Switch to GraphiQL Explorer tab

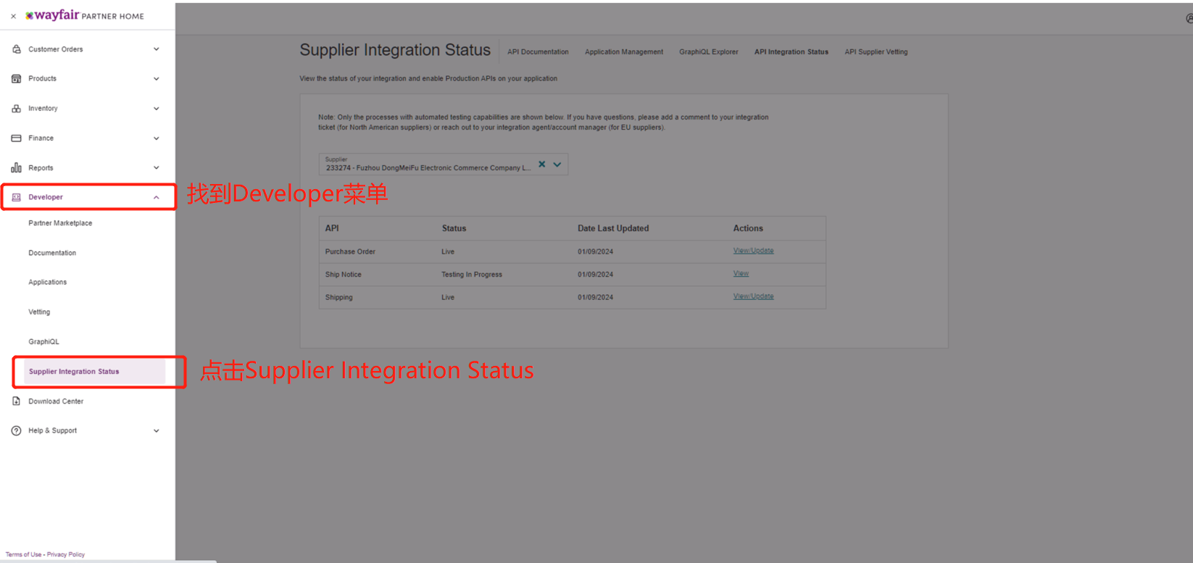[709, 52]
